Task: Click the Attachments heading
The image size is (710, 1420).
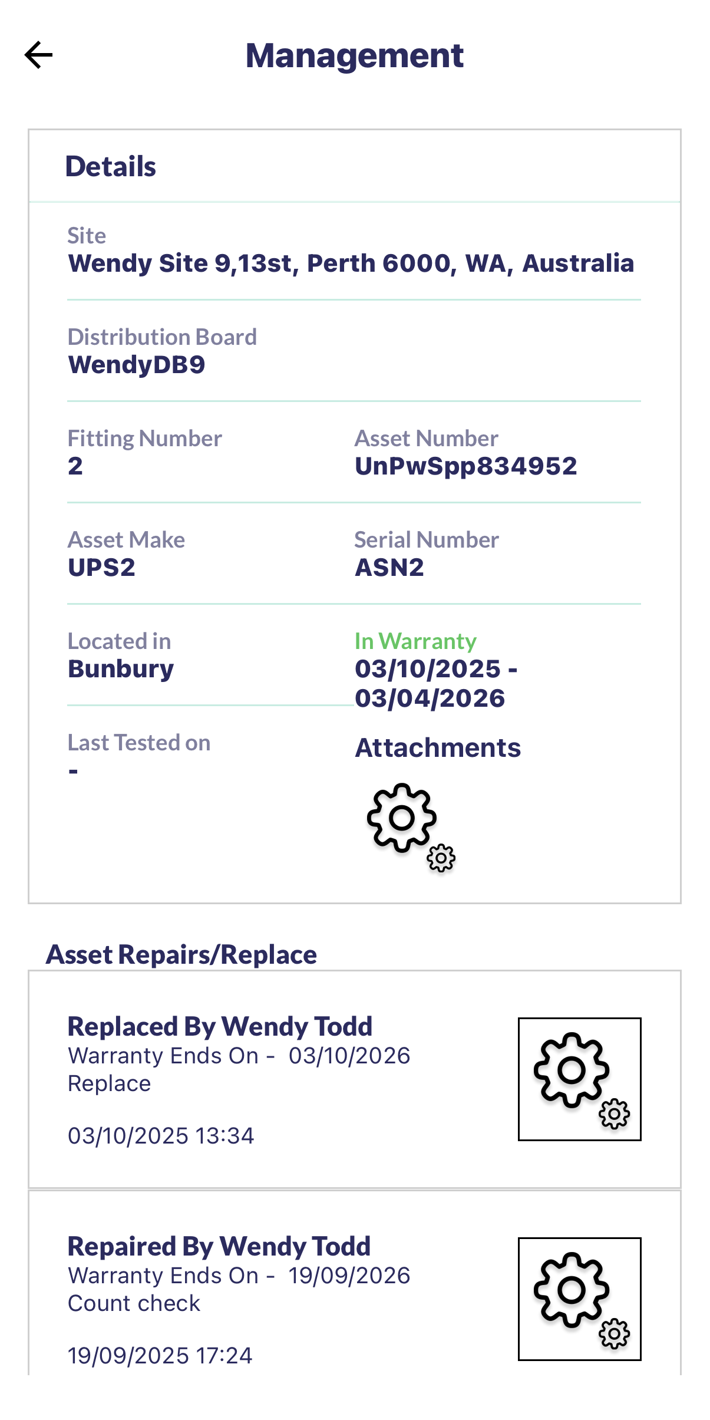Action: coord(438,748)
